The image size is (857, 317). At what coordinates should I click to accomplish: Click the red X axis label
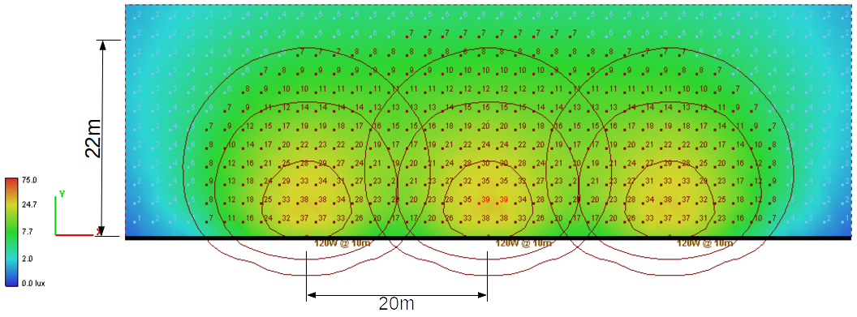[98, 233]
